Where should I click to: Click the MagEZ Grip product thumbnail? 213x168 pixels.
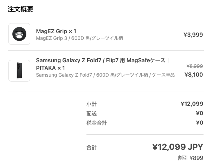[19, 34]
